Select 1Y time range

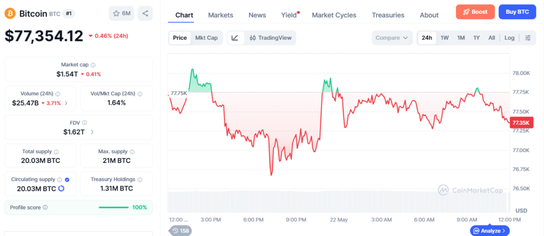[x=477, y=38]
